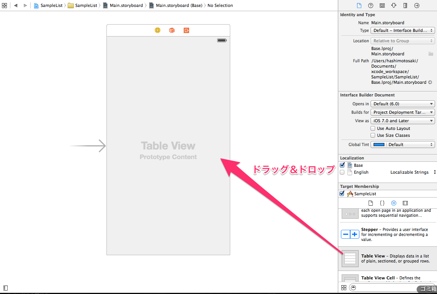Show Quick Help inspector
The width and height of the screenshot is (437, 294).
tap(371, 5)
